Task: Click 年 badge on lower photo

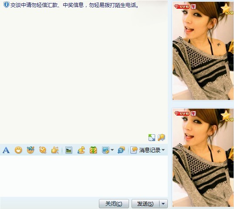Action: click(193, 113)
